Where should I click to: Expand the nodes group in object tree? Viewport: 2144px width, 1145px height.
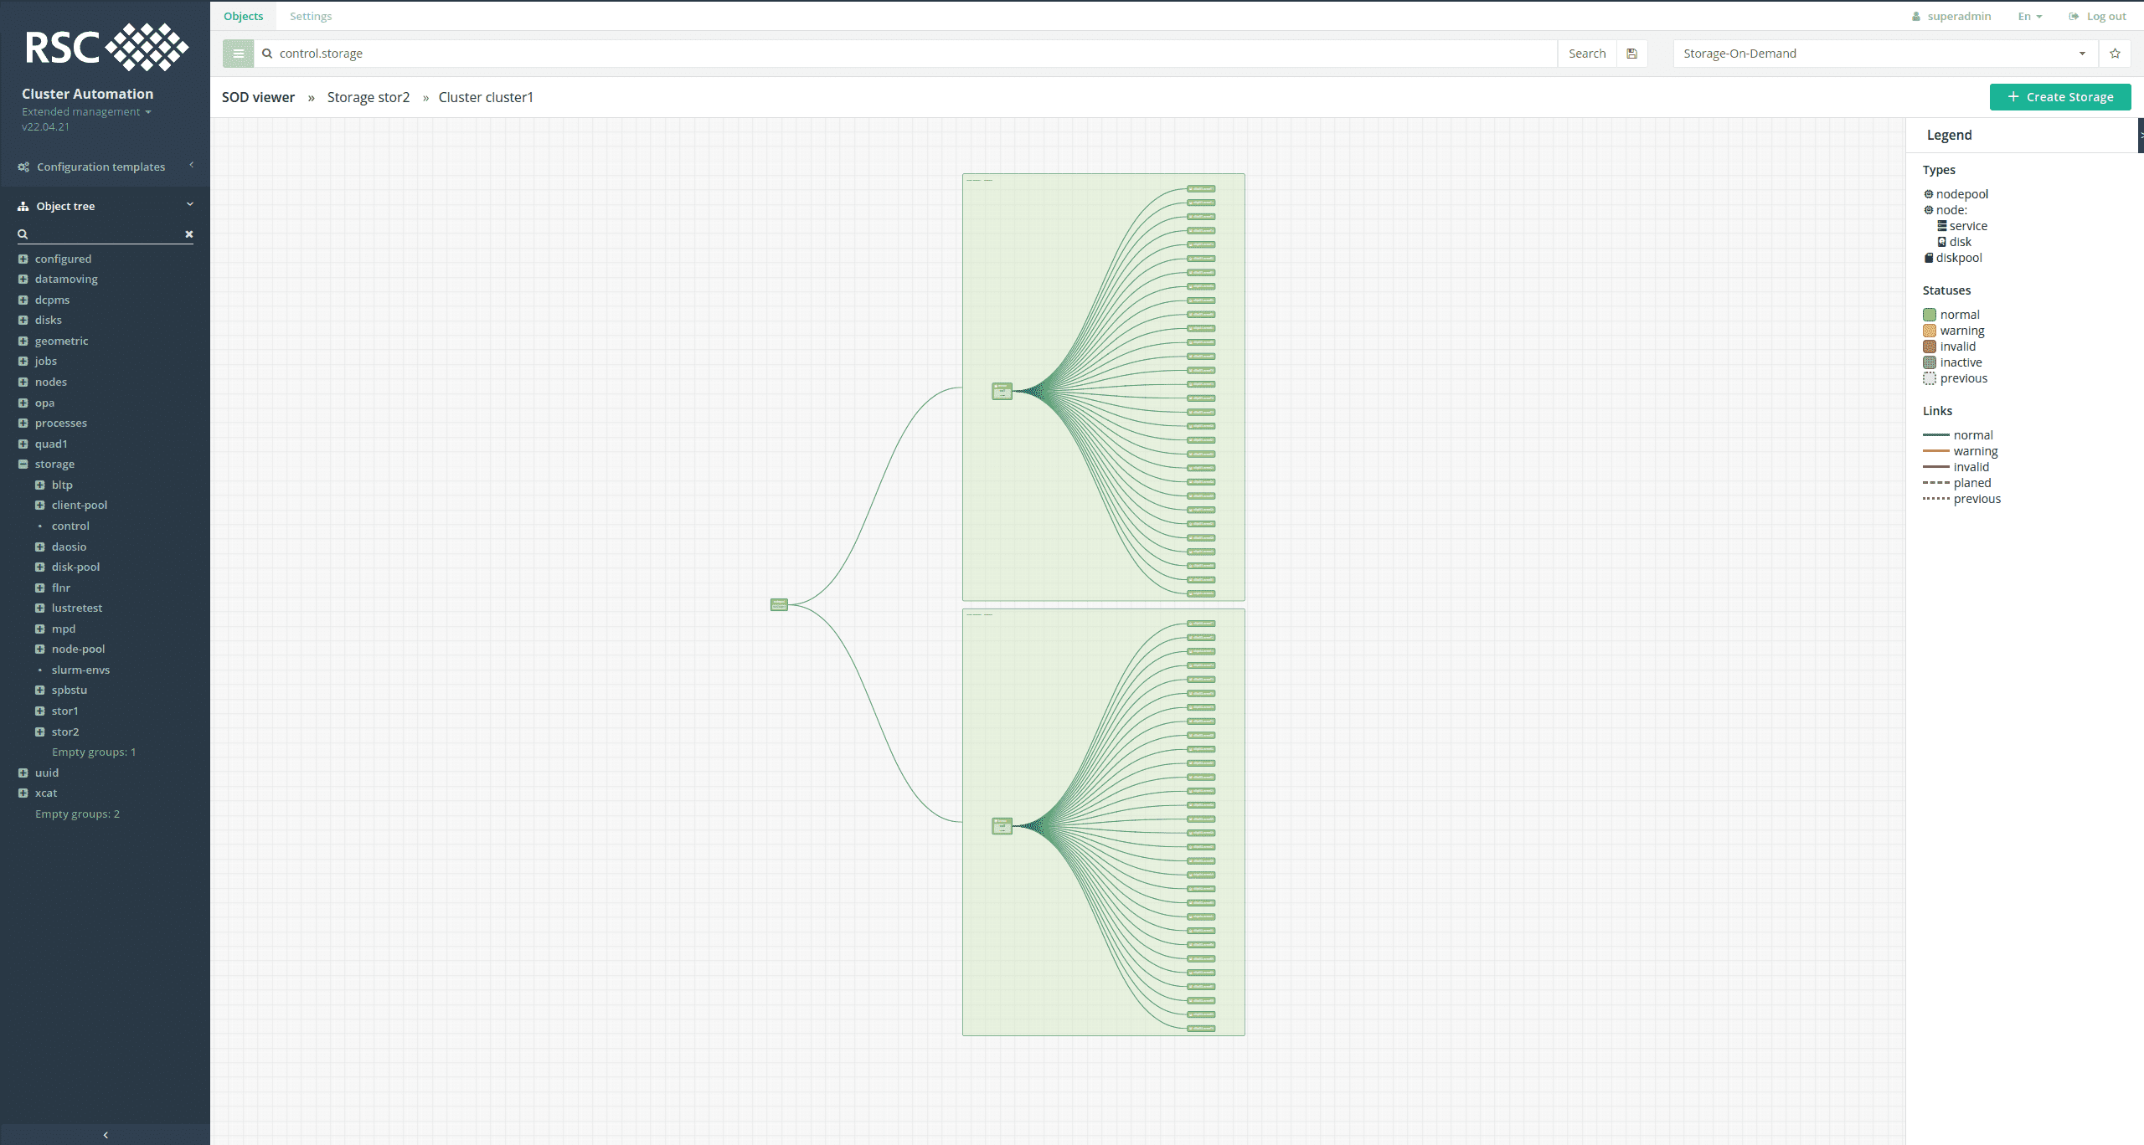[x=23, y=382]
